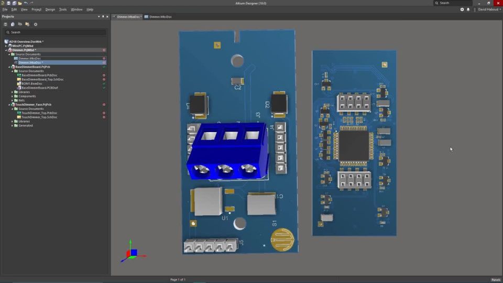Click green check beside BOM1.BomDoc

(104, 83)
